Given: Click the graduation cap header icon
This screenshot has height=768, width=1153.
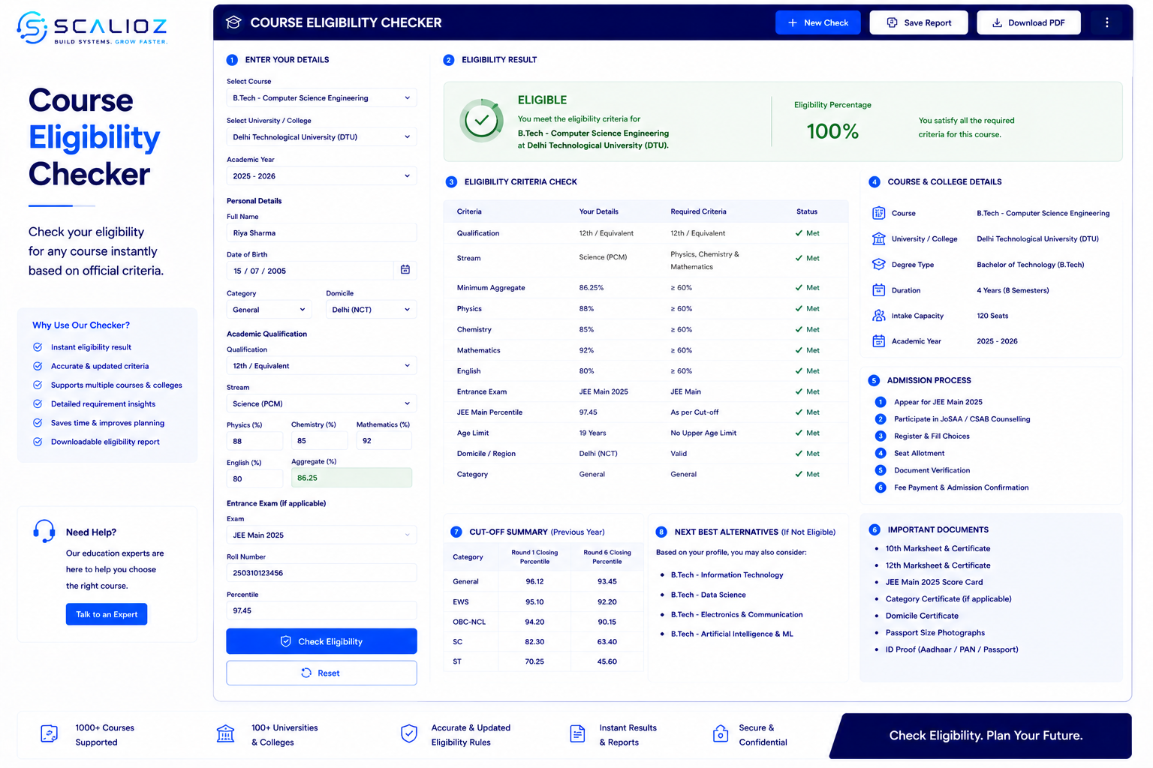Looking at the screenshot, I should coord(233,22).
